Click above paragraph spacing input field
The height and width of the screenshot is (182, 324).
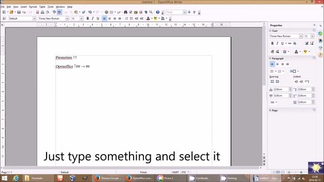pos(281,89)
